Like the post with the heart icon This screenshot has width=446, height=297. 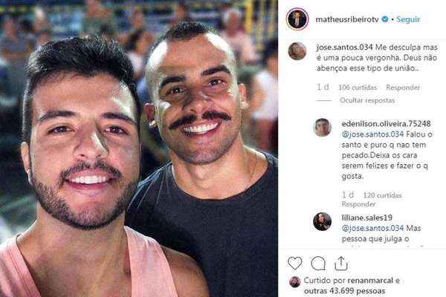pyautogui.click(x=295, y=263)
